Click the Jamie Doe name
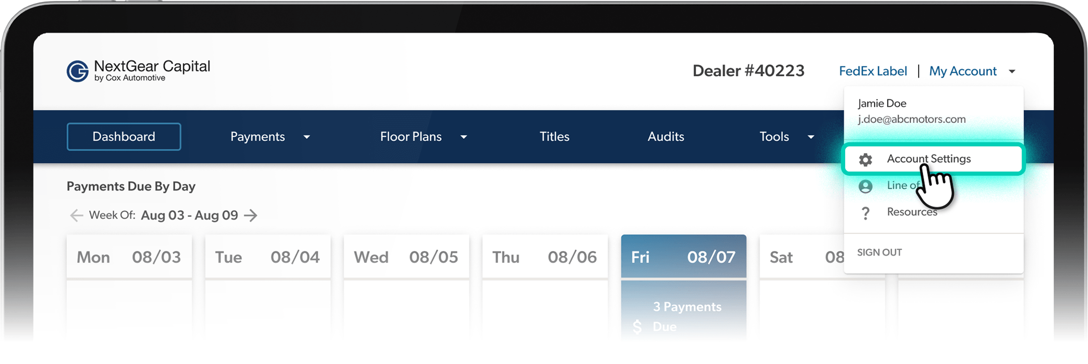This screenshot has height=364, width=1088. pos(882,103)
